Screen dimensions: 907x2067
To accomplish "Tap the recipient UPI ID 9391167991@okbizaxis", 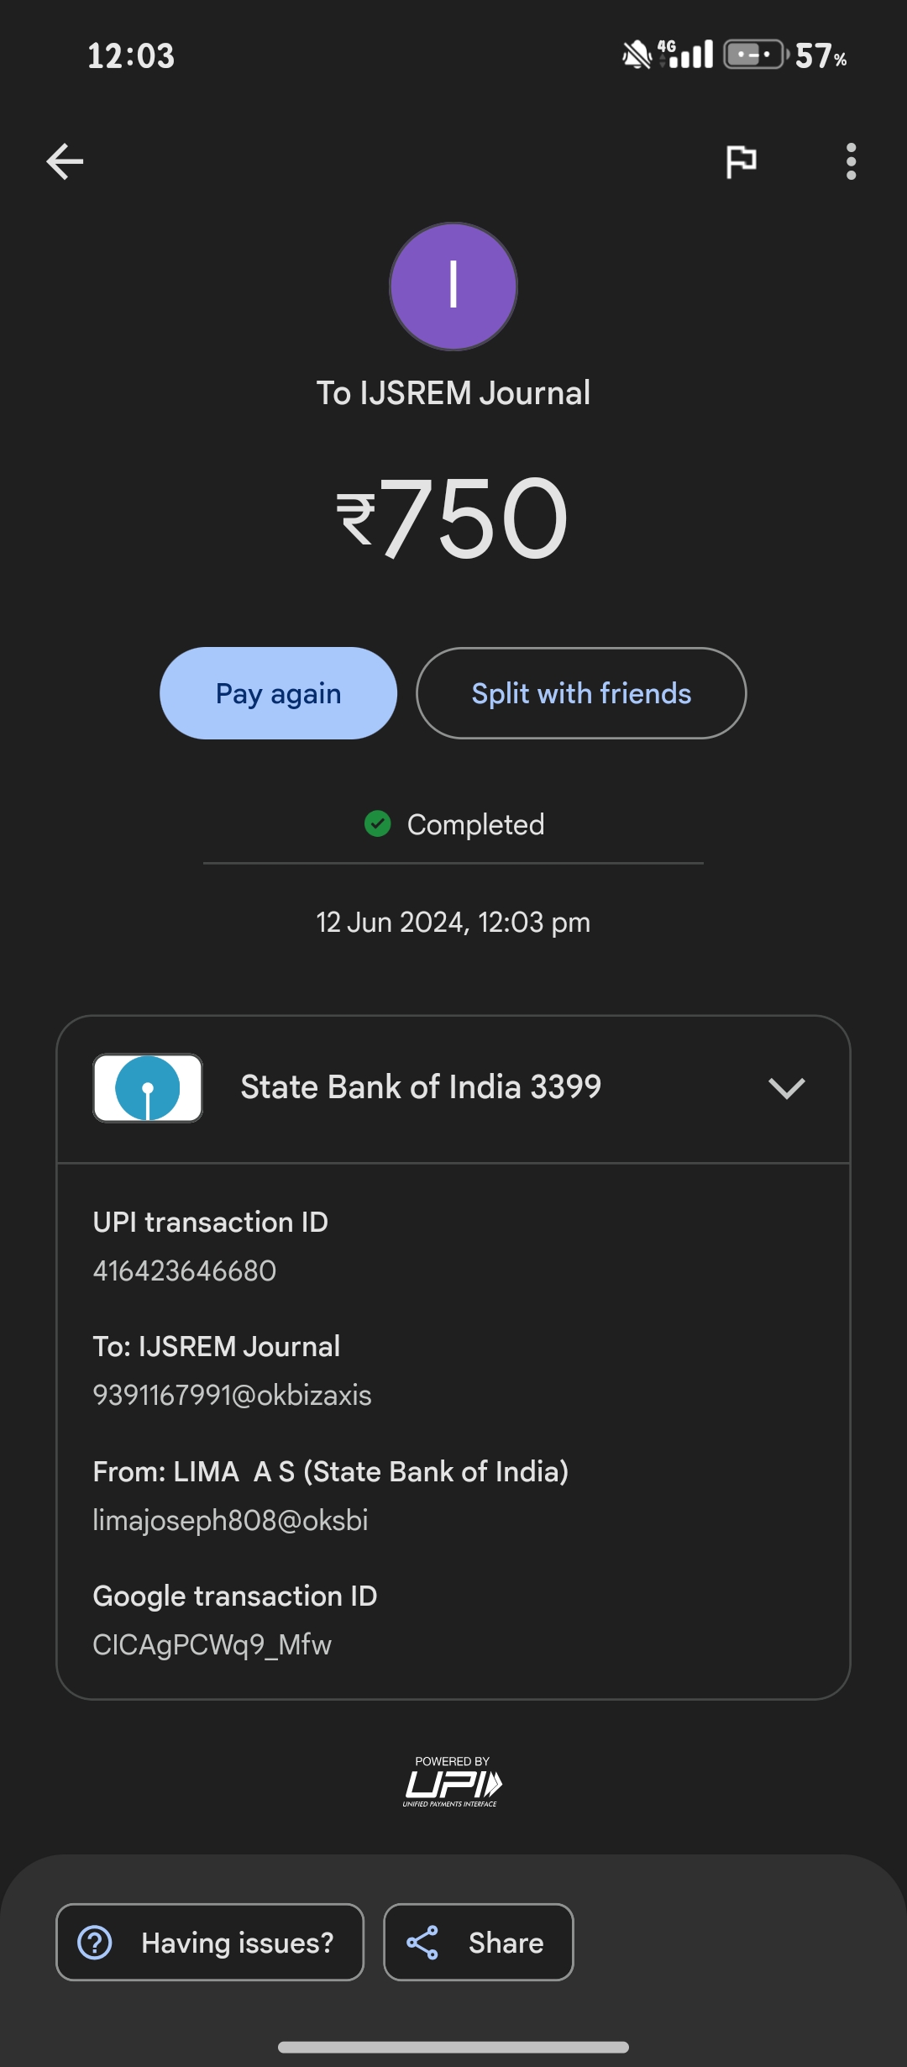I will click(232, 1395).
